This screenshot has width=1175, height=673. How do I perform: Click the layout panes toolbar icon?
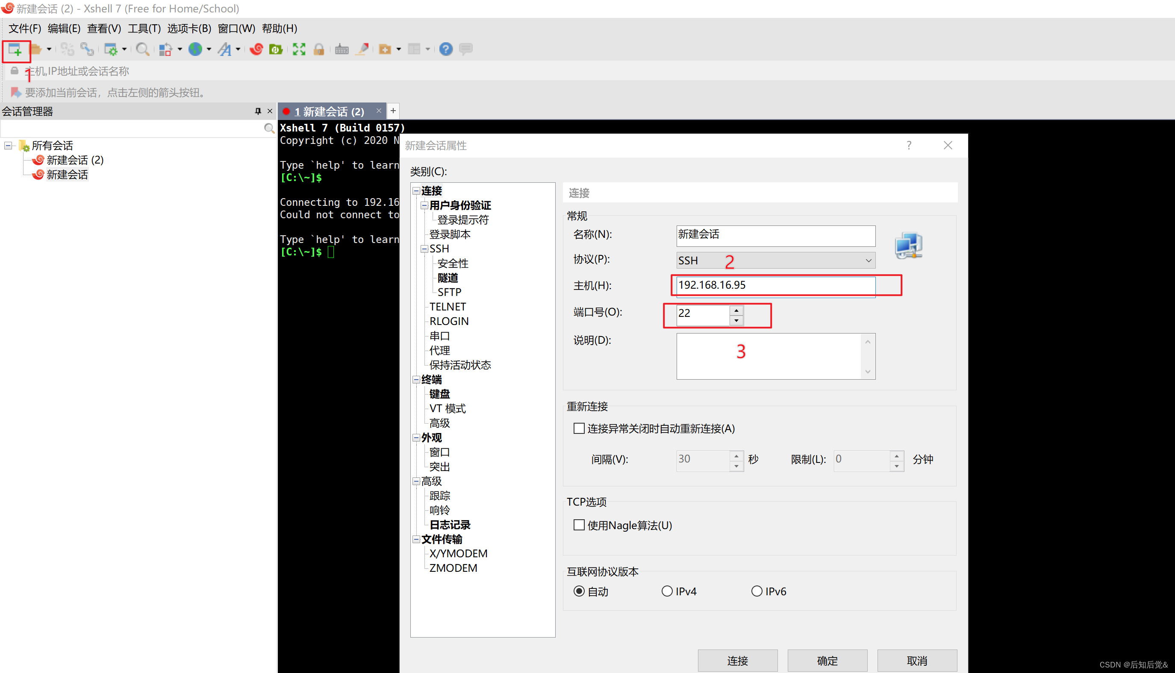[x=415, y=50]
